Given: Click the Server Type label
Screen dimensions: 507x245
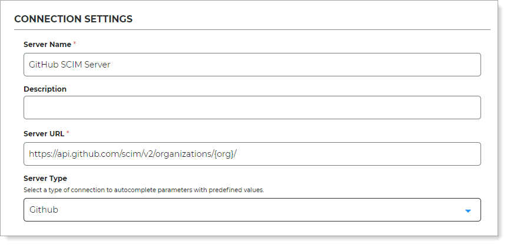Looking at the screenshot, I should 45,178.
